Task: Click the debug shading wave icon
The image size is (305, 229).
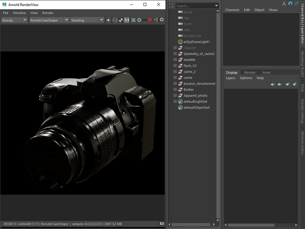Action: coord(155,19)
